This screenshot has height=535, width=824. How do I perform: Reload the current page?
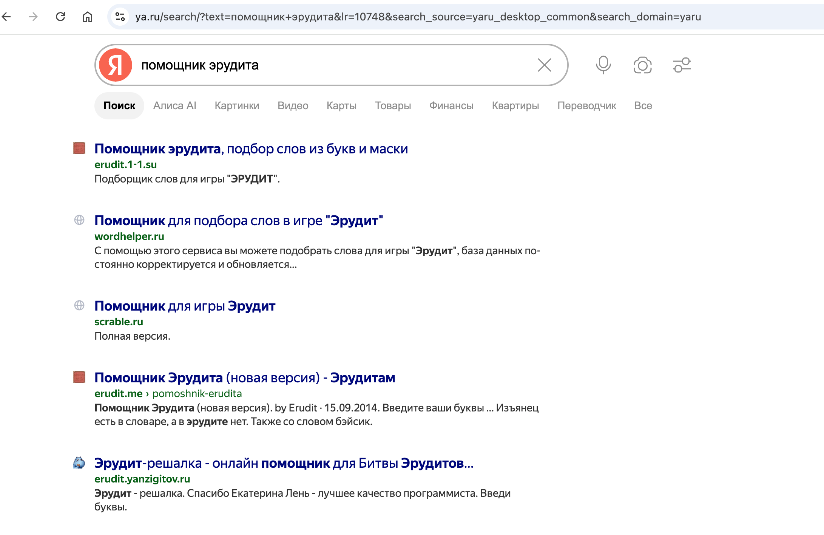[x=60, y=17]
